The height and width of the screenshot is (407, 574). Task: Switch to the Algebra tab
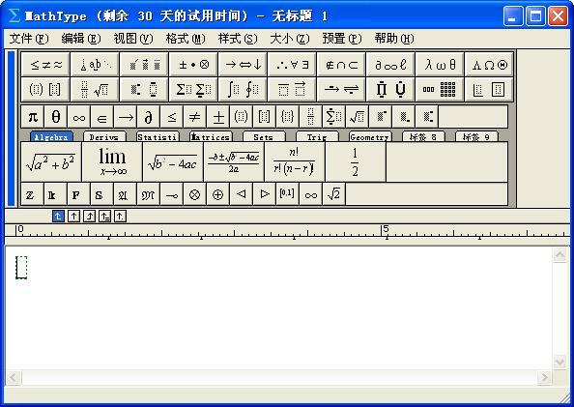click(x=51, y=137)
